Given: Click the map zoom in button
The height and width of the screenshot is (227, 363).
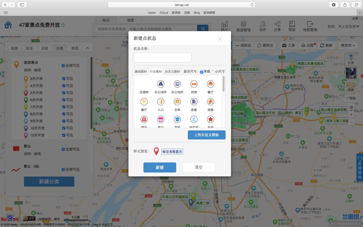Looking at the screenshot, I should (x=351, y=115).
